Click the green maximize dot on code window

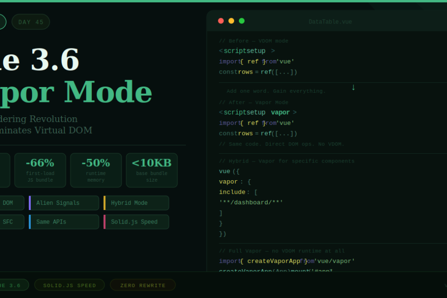tap(242, 21)
